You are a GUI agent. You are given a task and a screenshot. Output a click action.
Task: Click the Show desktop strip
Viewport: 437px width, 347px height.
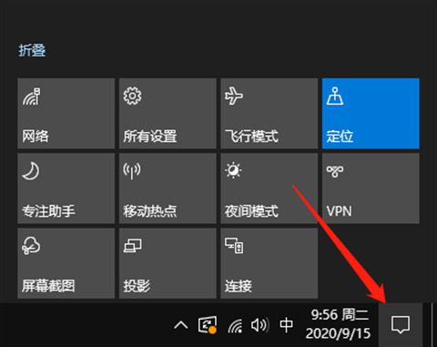pyautogui.click(x=433, y=325)
